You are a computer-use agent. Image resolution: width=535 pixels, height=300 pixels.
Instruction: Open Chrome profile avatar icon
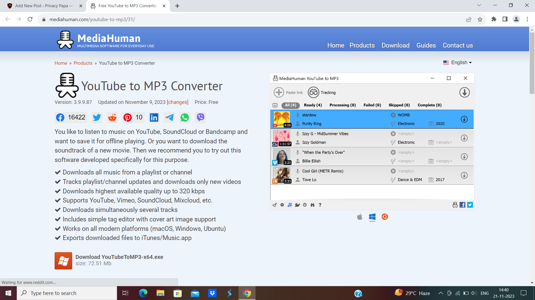(516, 19)
